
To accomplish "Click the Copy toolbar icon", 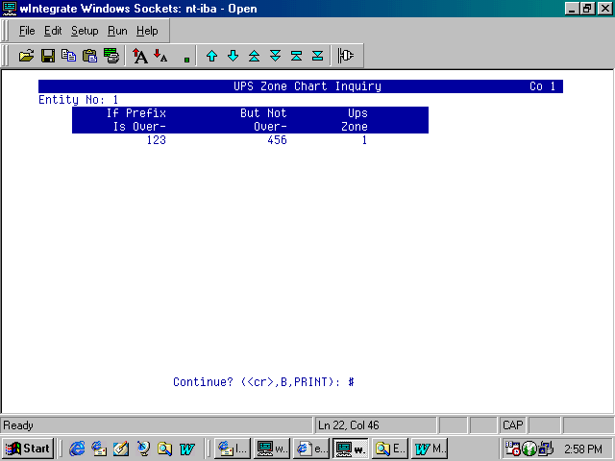I will (x=68, y=56).
